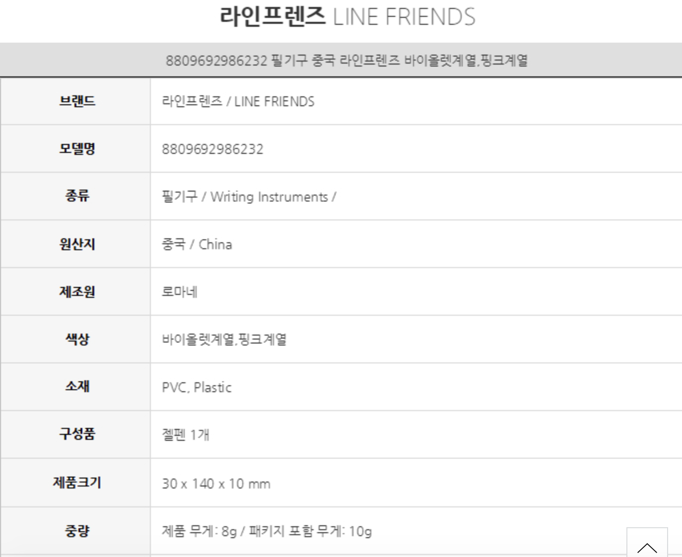The height and width of the screenshot is (557, 682).
Task: Click the 바이올렛계열,핑크계열 value in the 색상 row
Action: point(224,340)
